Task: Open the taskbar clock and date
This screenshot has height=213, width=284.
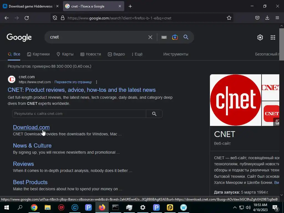Action: coord(260,207)
